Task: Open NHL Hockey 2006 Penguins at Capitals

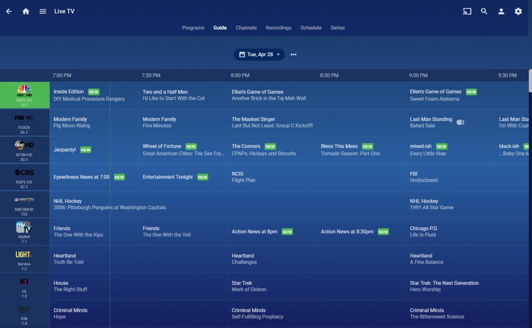Action: point(228,205)
